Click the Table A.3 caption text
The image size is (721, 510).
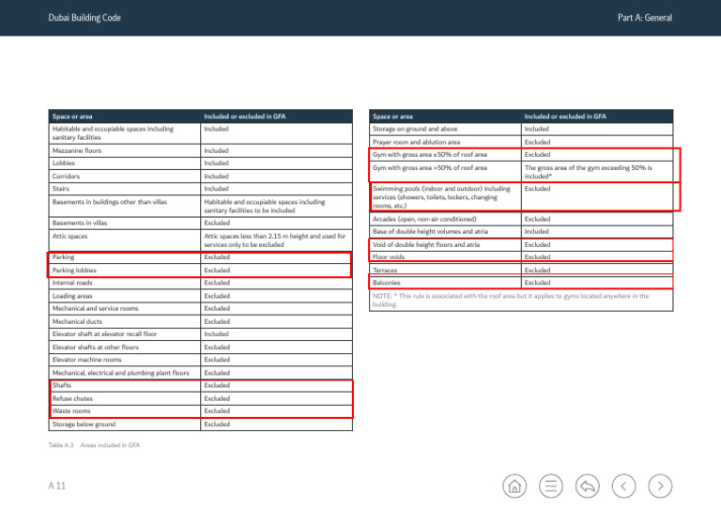(x=94, y=445)
